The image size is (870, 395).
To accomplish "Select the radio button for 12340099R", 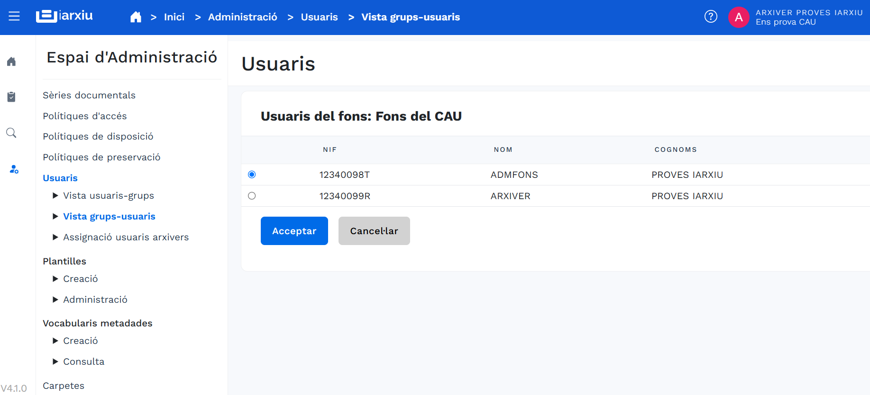I will pyautogui.click(x=252, y=196).
